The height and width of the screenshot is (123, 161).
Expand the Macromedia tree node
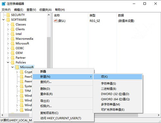click(8, 39)
